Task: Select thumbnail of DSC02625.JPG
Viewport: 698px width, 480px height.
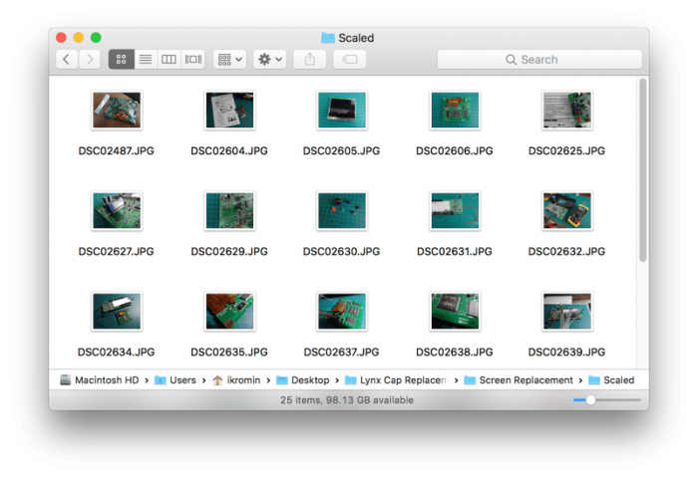Action: [567, 111]
